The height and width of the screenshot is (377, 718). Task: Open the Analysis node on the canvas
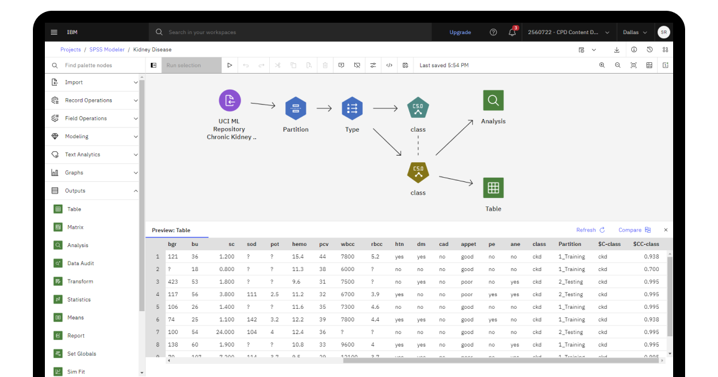click(493, 100)
